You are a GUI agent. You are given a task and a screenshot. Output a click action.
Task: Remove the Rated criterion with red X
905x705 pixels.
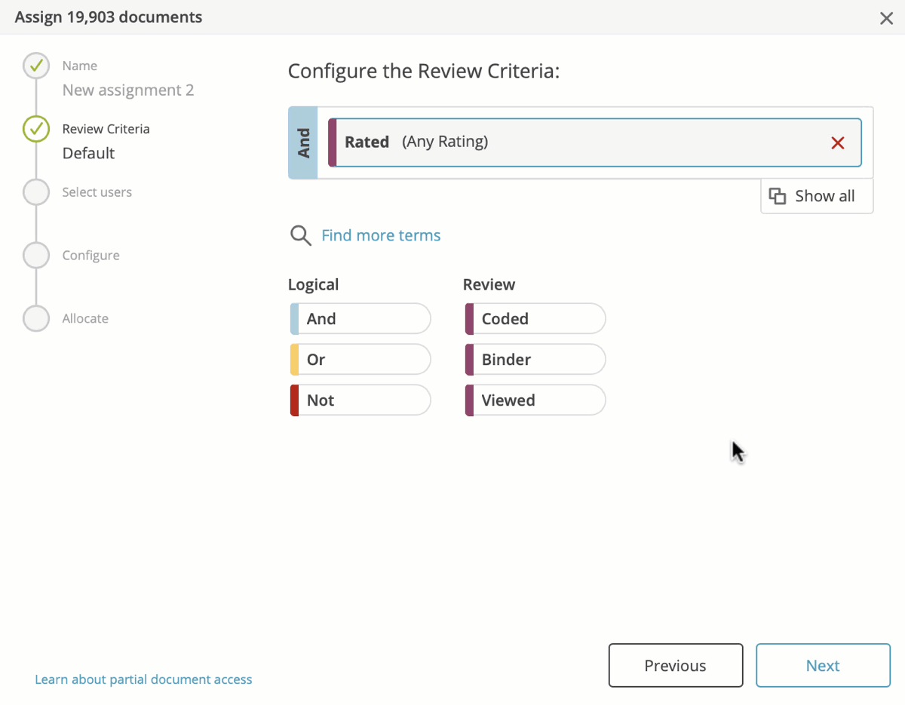(x=837, y=143)
